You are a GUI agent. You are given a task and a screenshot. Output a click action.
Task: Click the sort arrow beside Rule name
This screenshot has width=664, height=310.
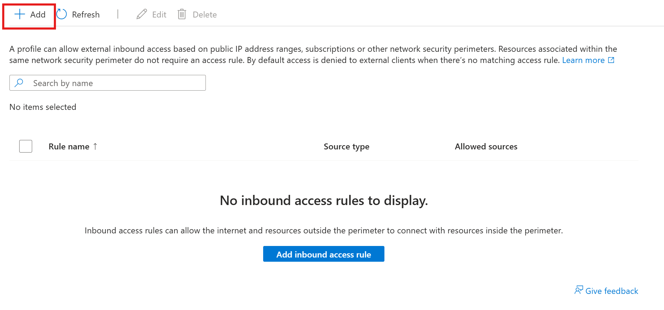[95, 147]
